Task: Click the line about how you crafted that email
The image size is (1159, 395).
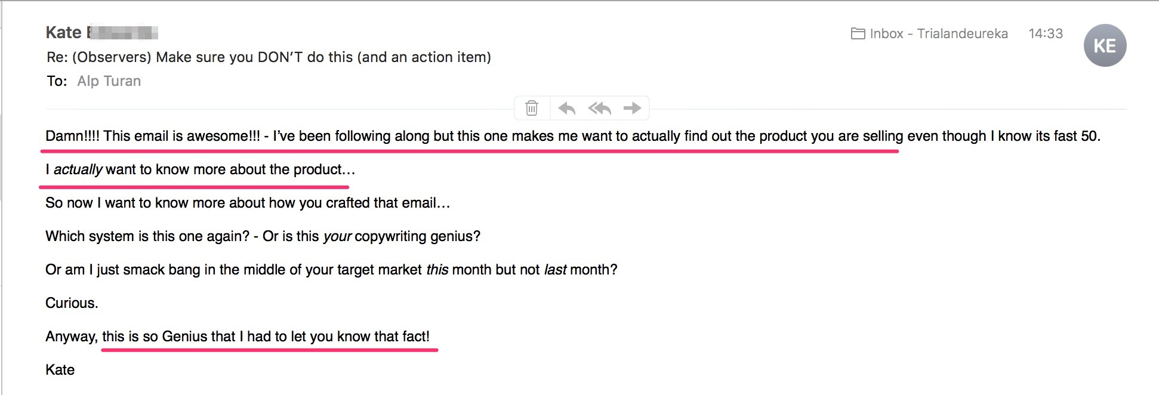Action: [248, 203]
